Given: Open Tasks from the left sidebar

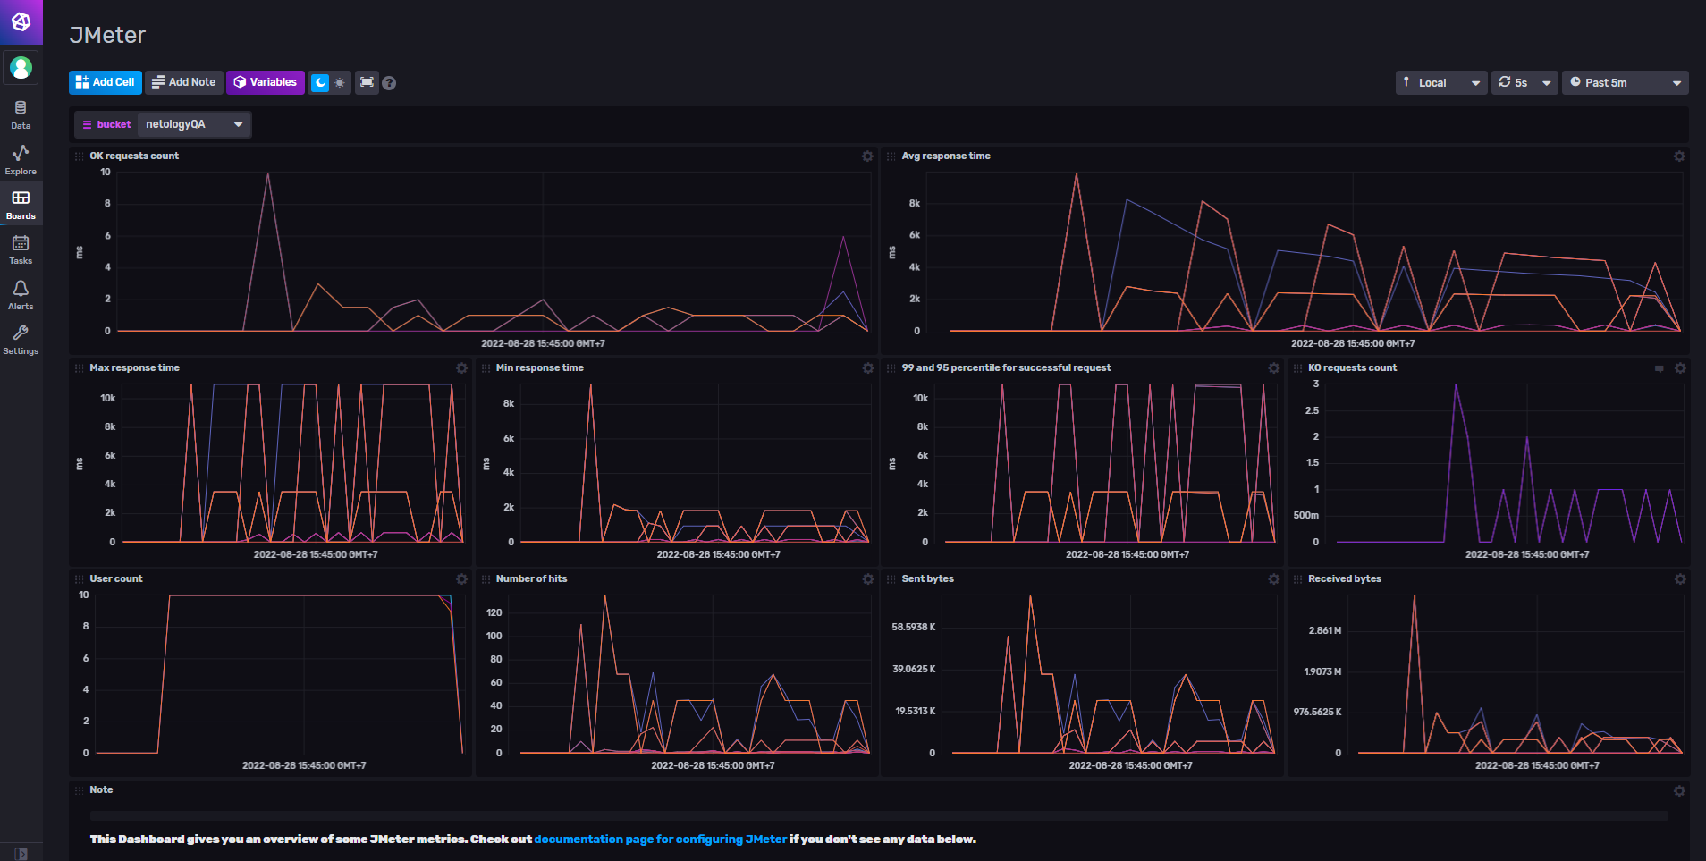Looking at the screenshot, I should 21,249.
